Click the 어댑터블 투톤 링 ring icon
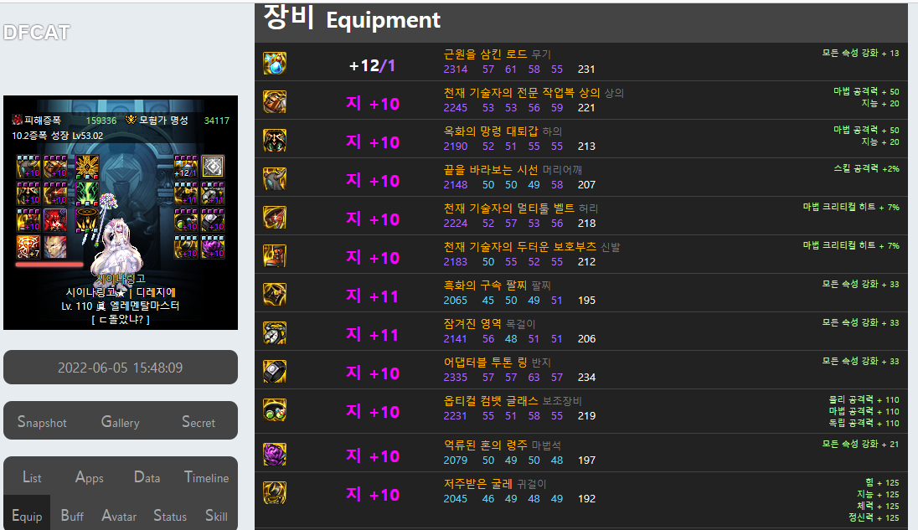 pos(275,372)
